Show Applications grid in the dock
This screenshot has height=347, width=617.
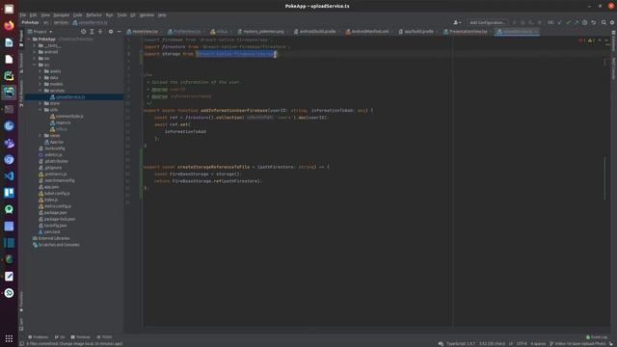tap(9, 338)
